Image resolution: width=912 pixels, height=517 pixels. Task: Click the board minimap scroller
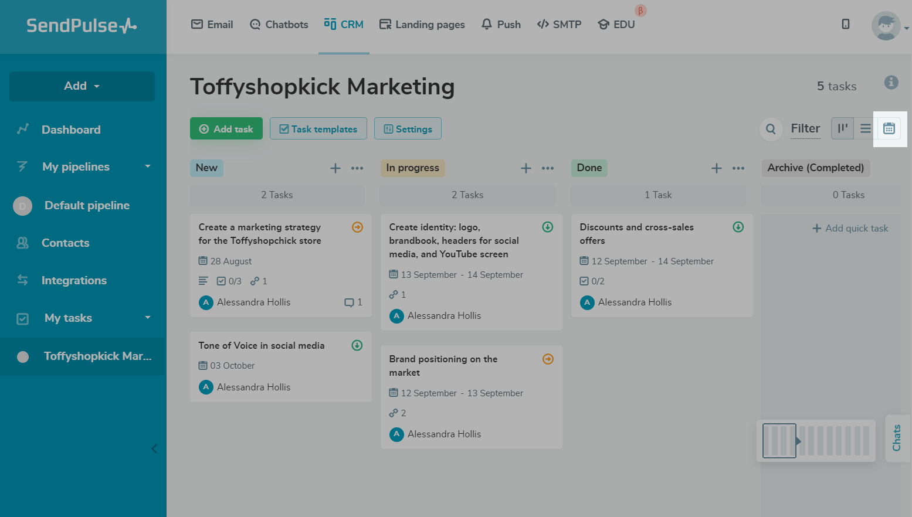coord(815,441)
